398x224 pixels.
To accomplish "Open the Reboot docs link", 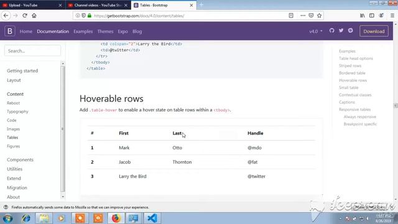I will coord(13,103).
